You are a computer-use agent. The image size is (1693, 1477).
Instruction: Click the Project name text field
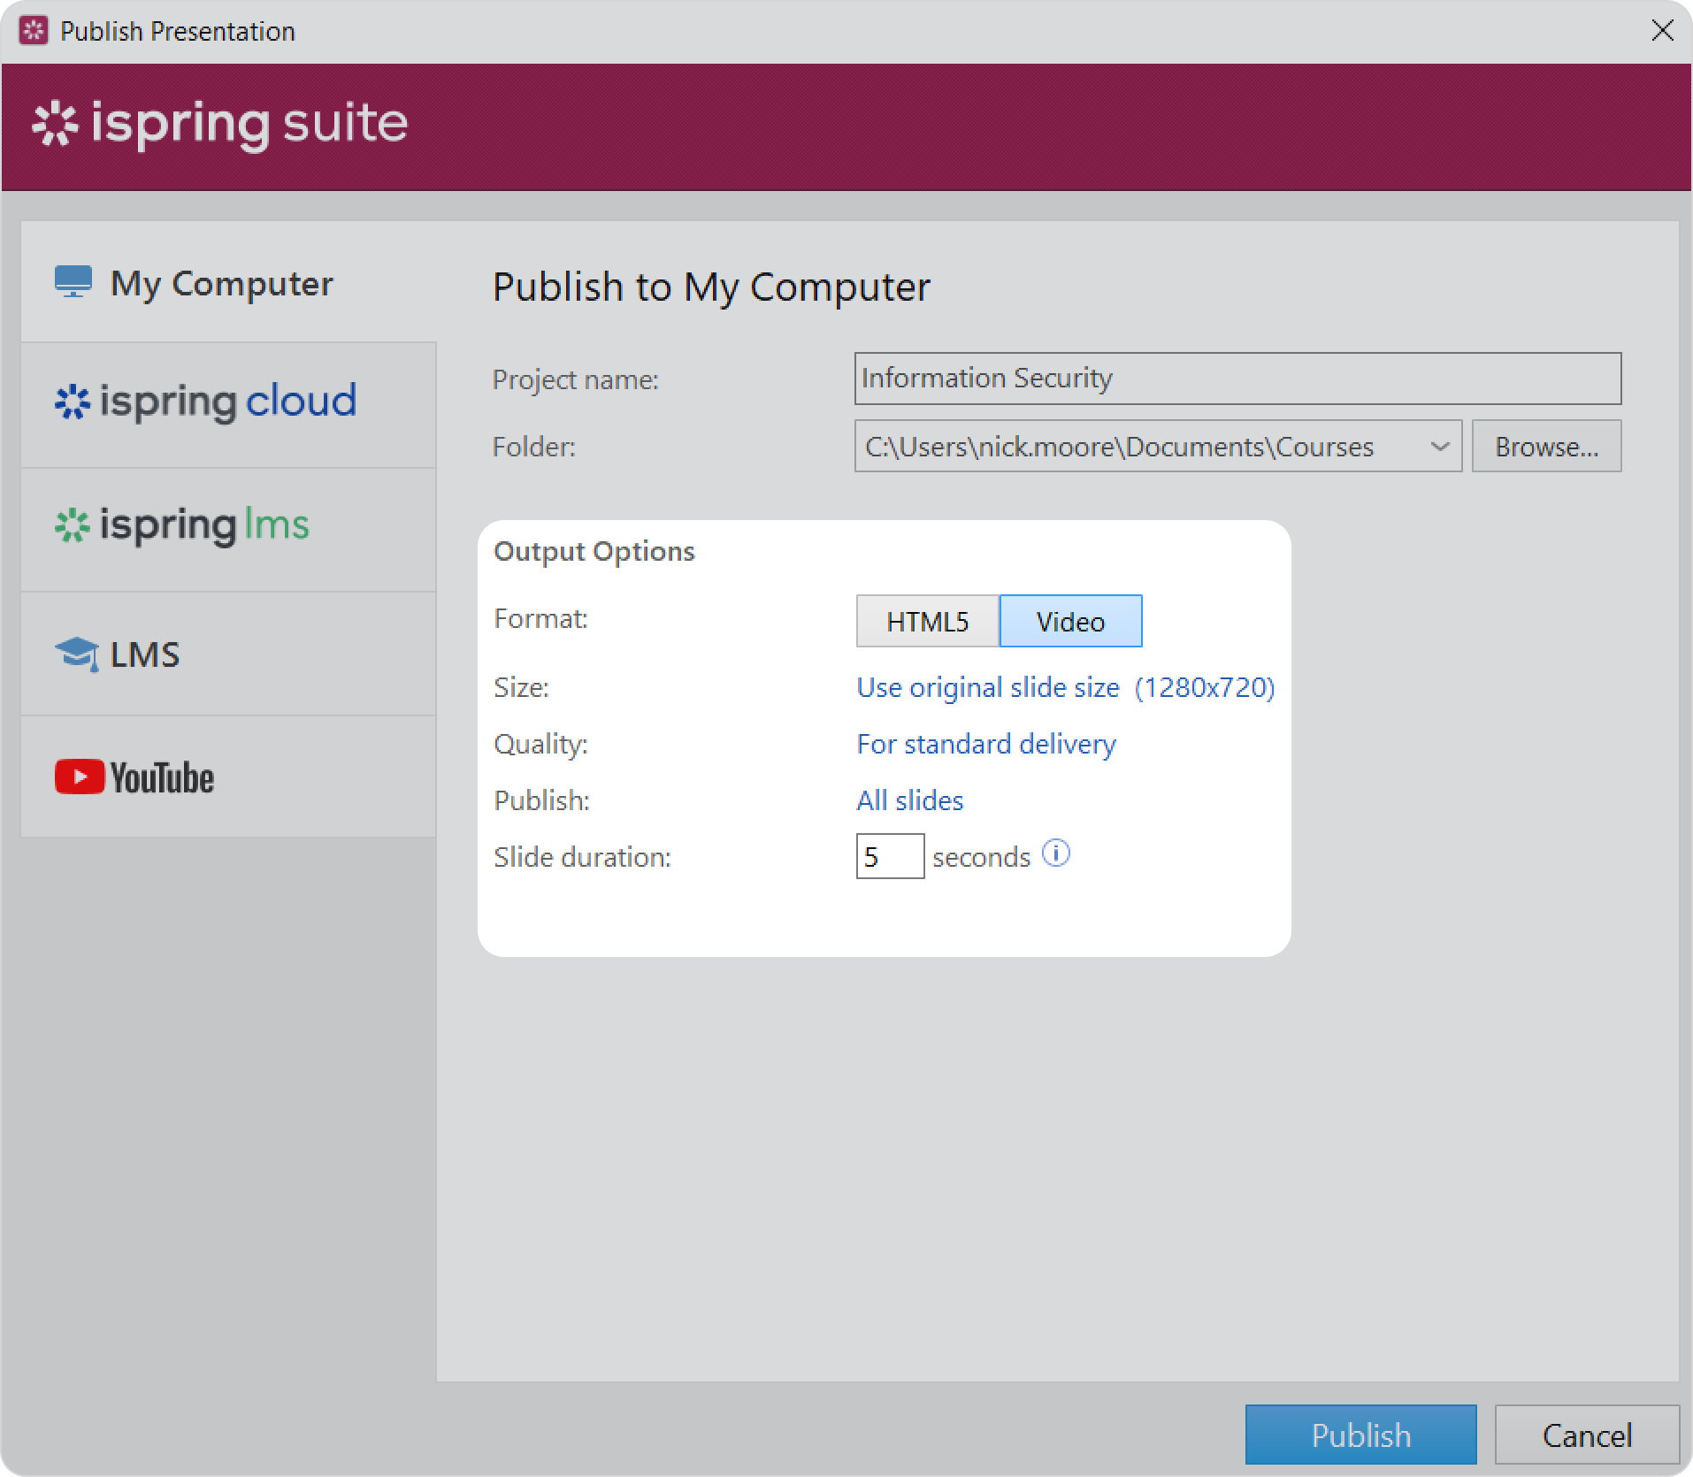tap(1237, 379)
